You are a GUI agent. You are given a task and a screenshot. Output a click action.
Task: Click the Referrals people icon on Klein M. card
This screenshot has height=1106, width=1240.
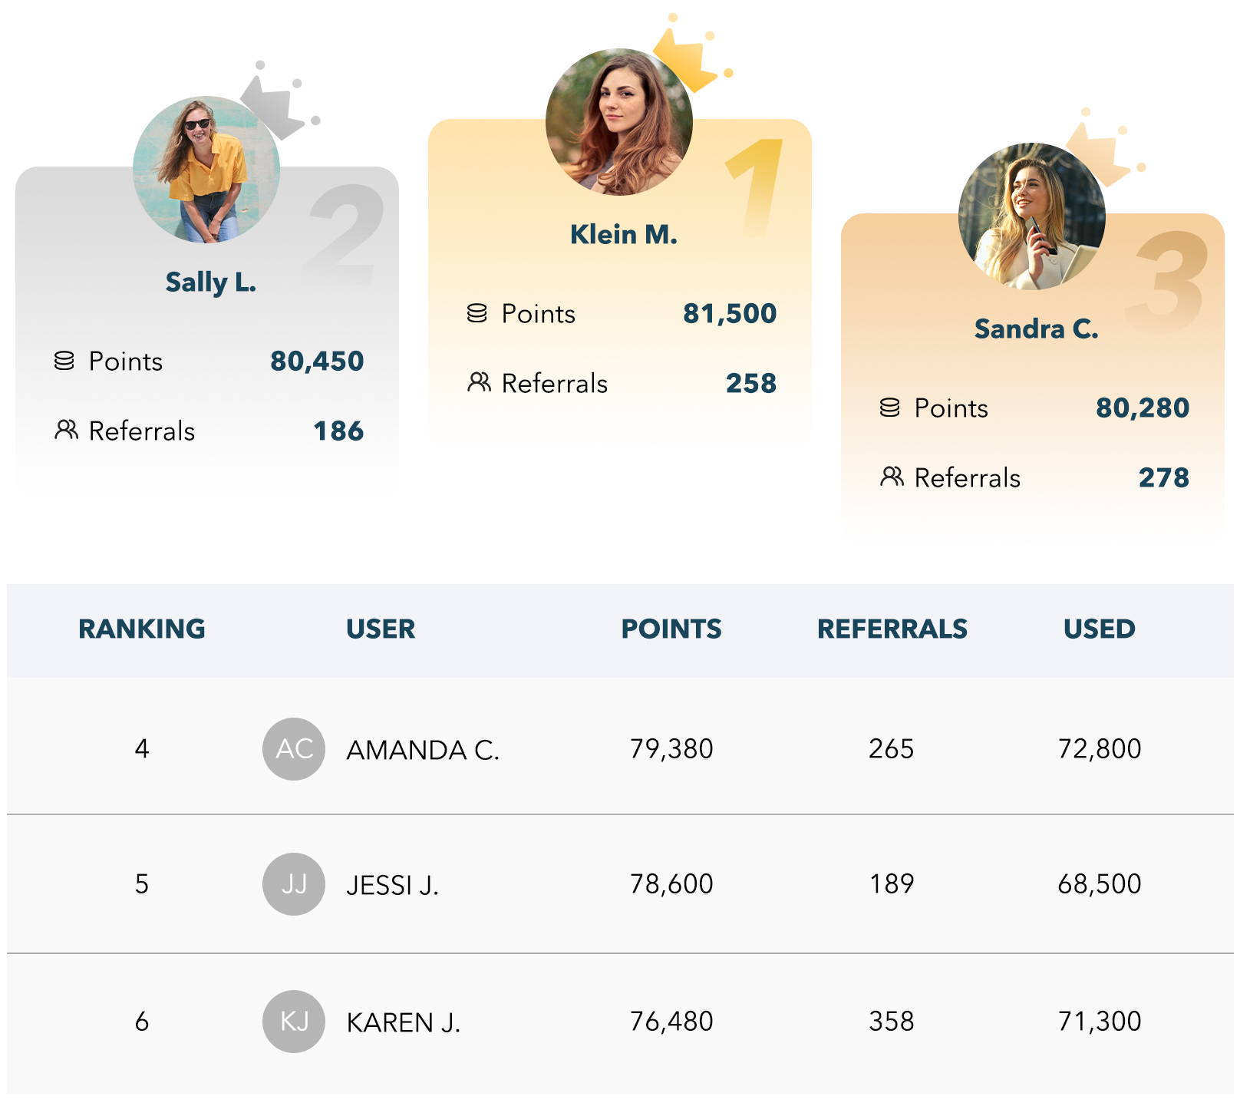tap(479, 382)
